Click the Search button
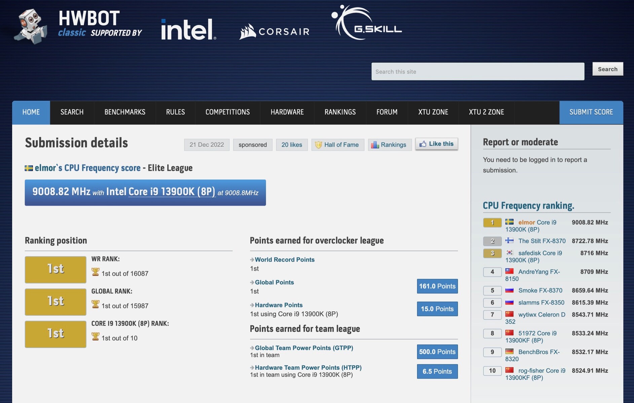The width and height of the screenshot is (634, 403). pos(608,69)
